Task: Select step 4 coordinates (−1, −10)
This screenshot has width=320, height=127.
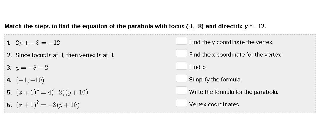Action: pos(30,80)
